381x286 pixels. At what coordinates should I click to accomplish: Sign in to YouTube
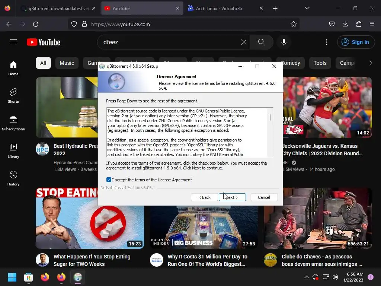click(355, 42)
